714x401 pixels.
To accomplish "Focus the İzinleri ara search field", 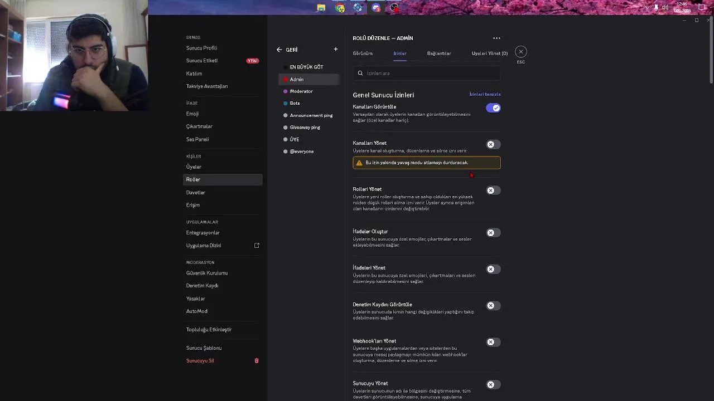I will click(427, 73).
